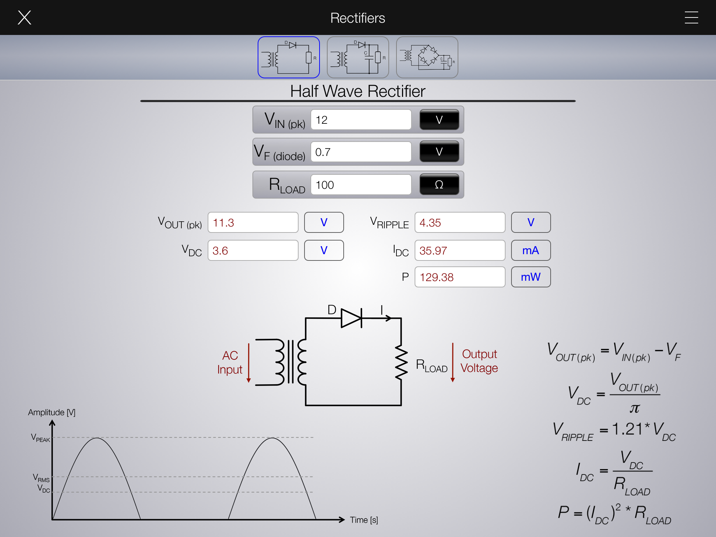The image size is (716, 537).
Task: Change VRIPPLE output unit V
Action: [x=531, y=222]
